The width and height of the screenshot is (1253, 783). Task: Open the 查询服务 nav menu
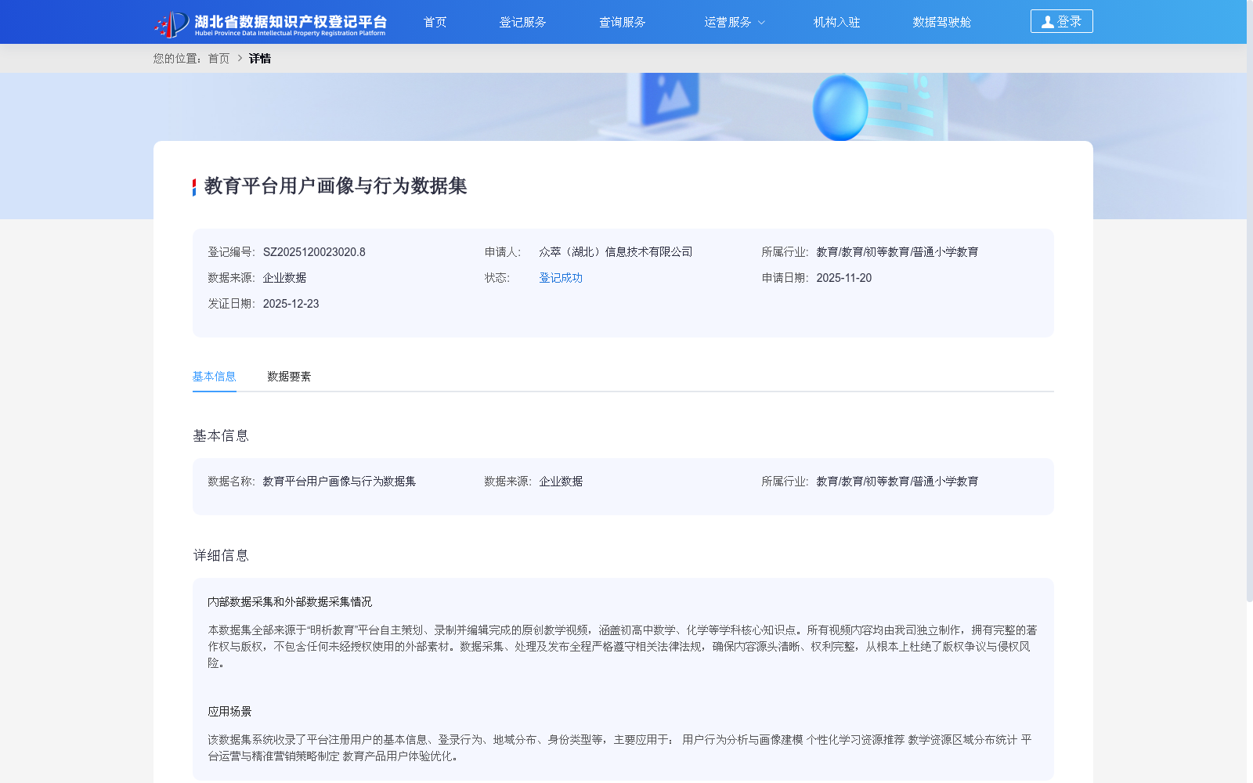622,22
